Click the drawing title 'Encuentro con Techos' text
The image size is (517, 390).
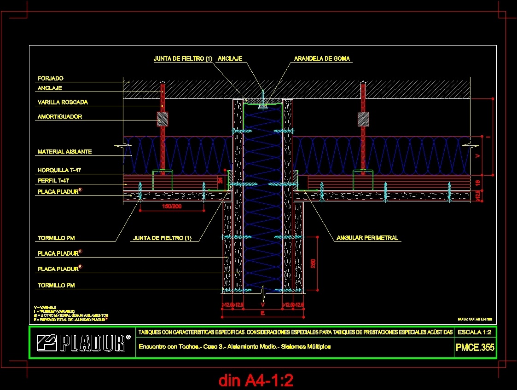tap(235, 347)
